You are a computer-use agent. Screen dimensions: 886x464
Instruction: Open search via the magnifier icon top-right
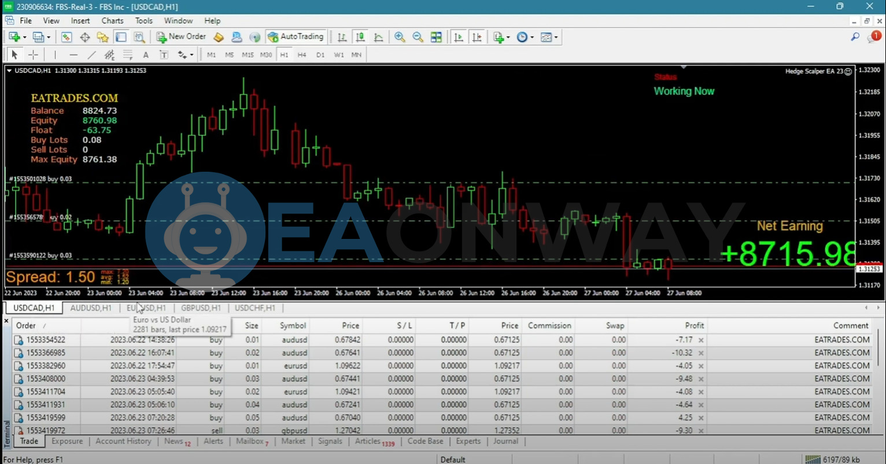click(855, 37)
